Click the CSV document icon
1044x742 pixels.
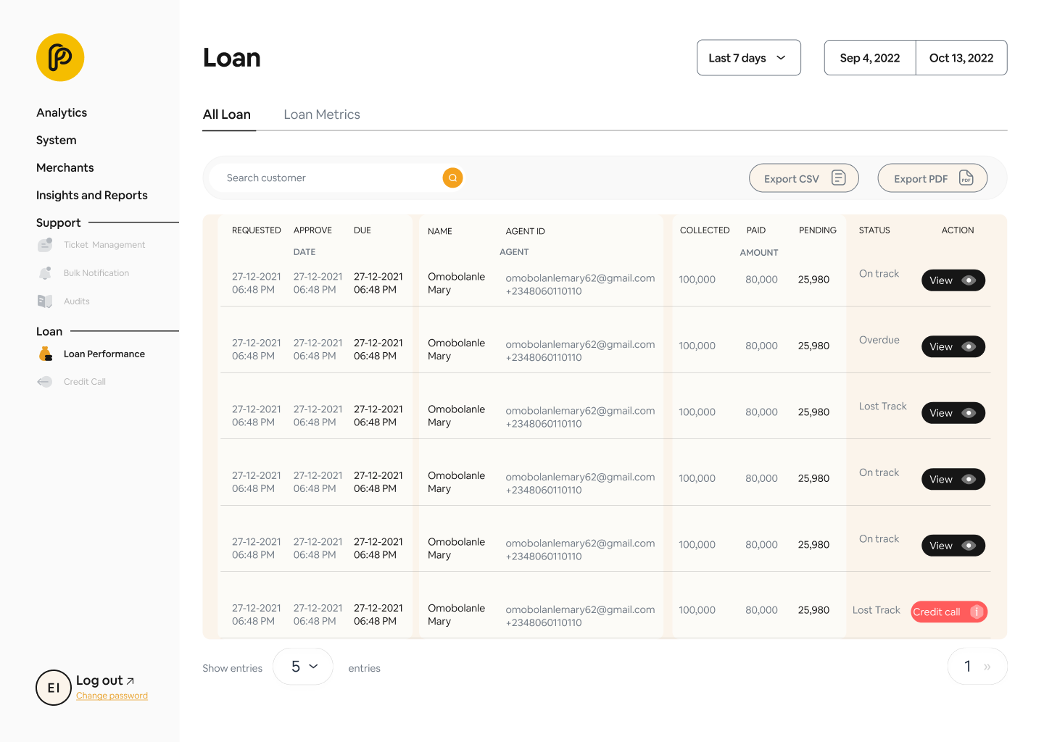coord(838,178)
